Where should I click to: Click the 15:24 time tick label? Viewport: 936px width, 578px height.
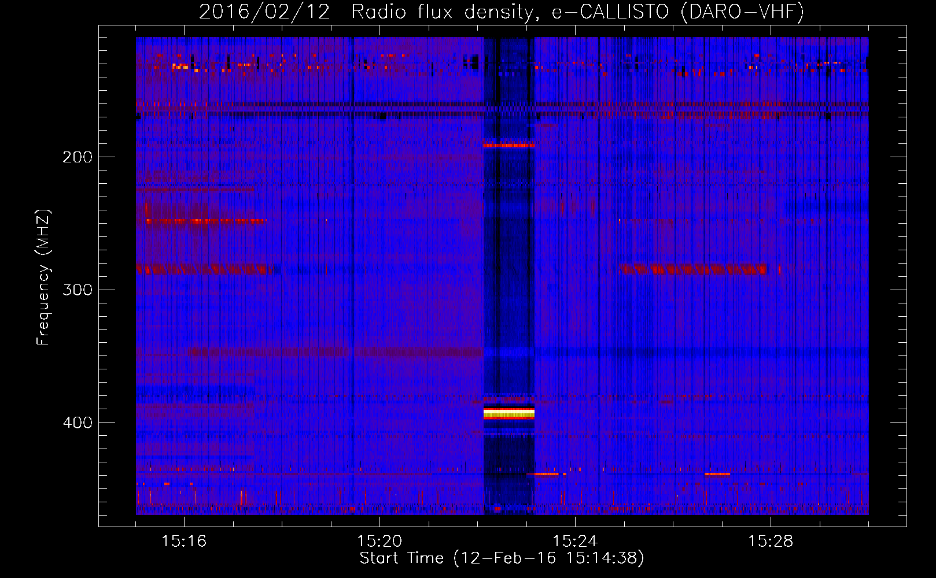(575, 542)
